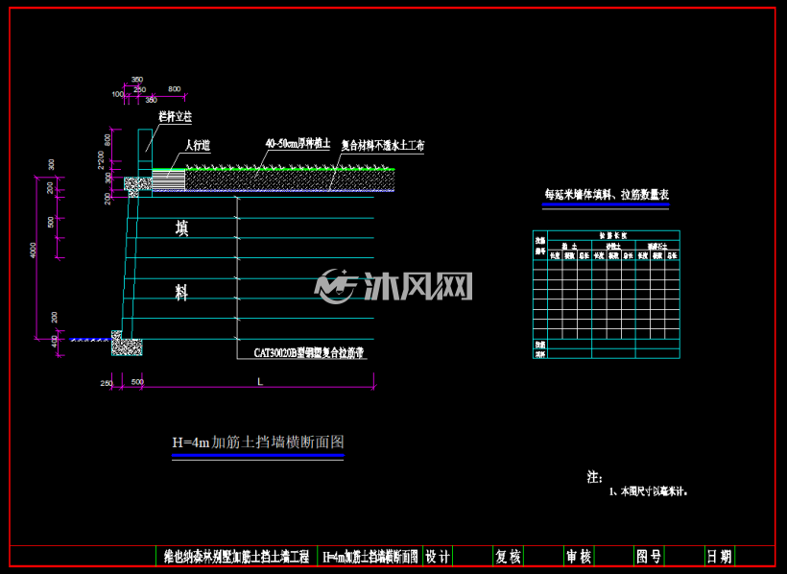Select the '图号' drawing number field
This screenshot has width=787, height=574.
[649, 557]
